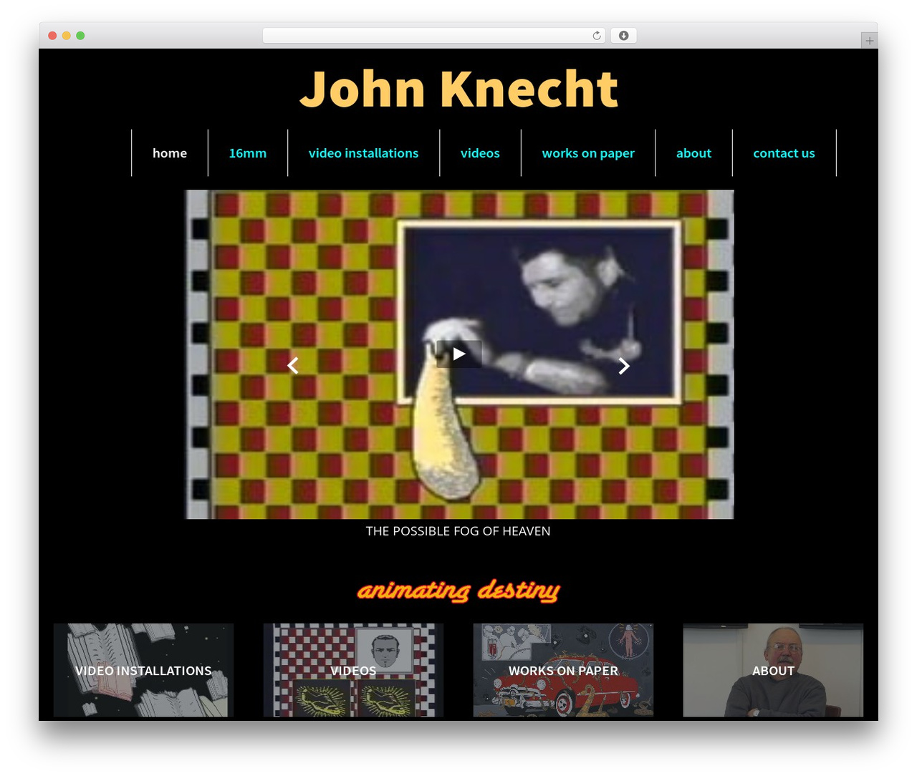Open VIDEOS thumbnail tile

[353, 670]
